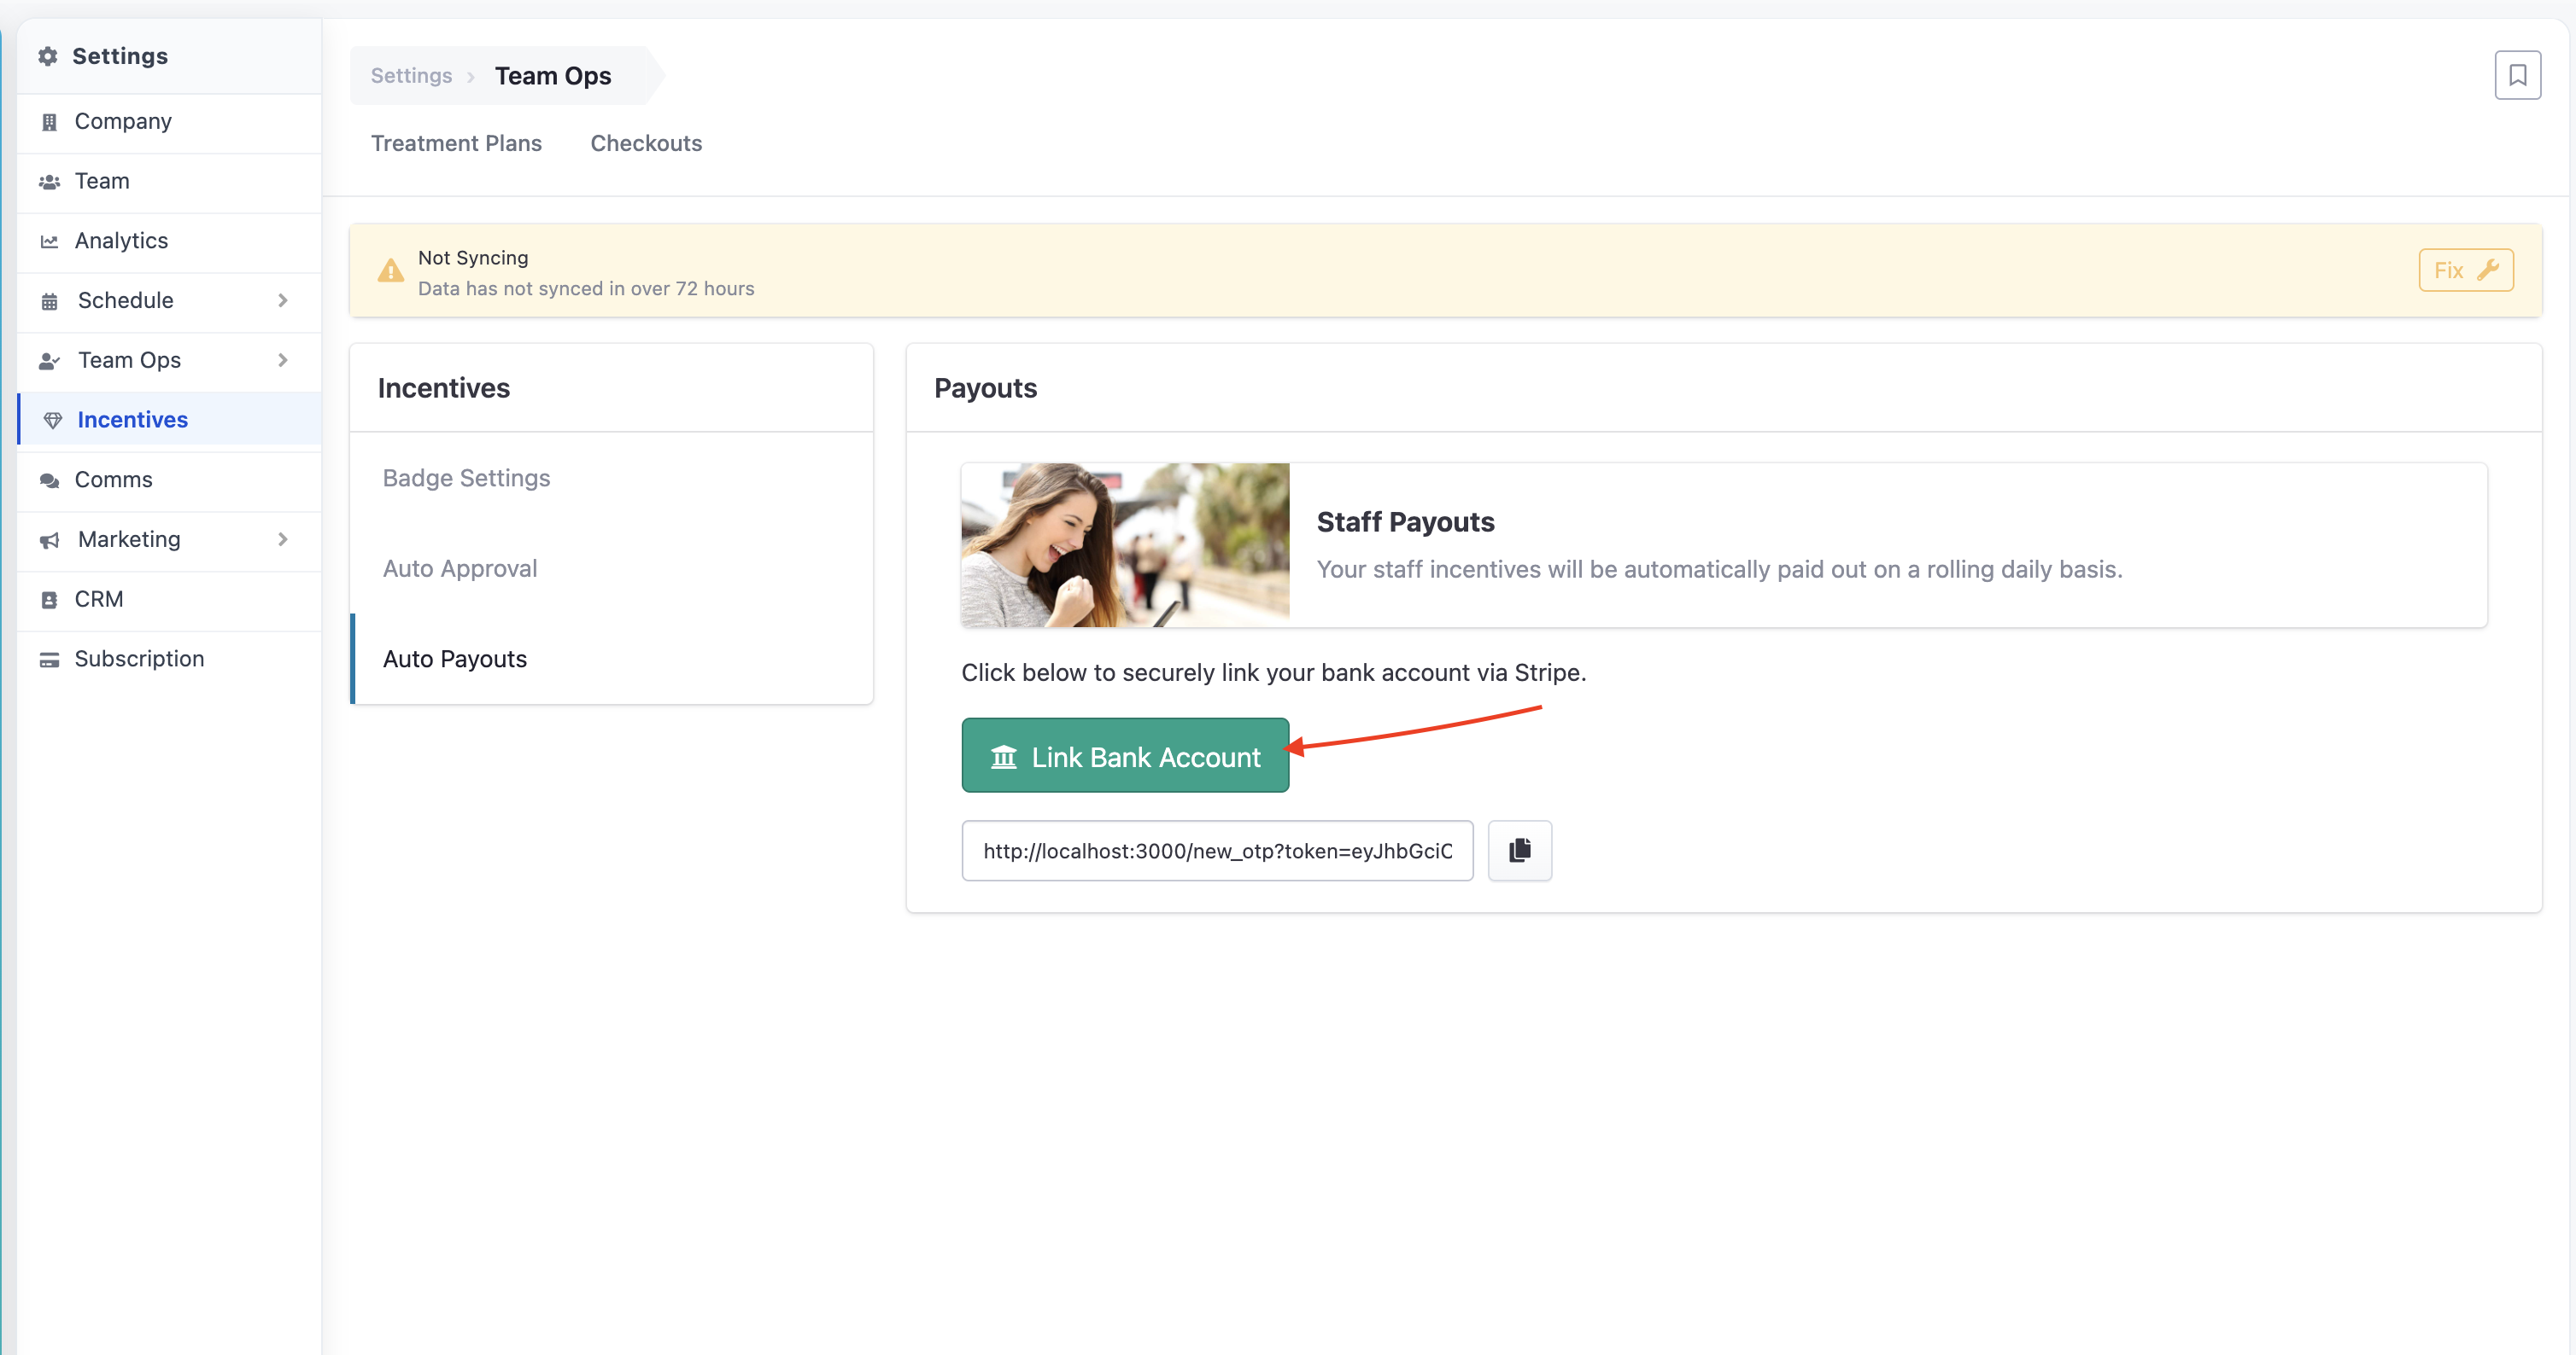Open Badge Settings in Incentives panel

click(x=612, y=479)
